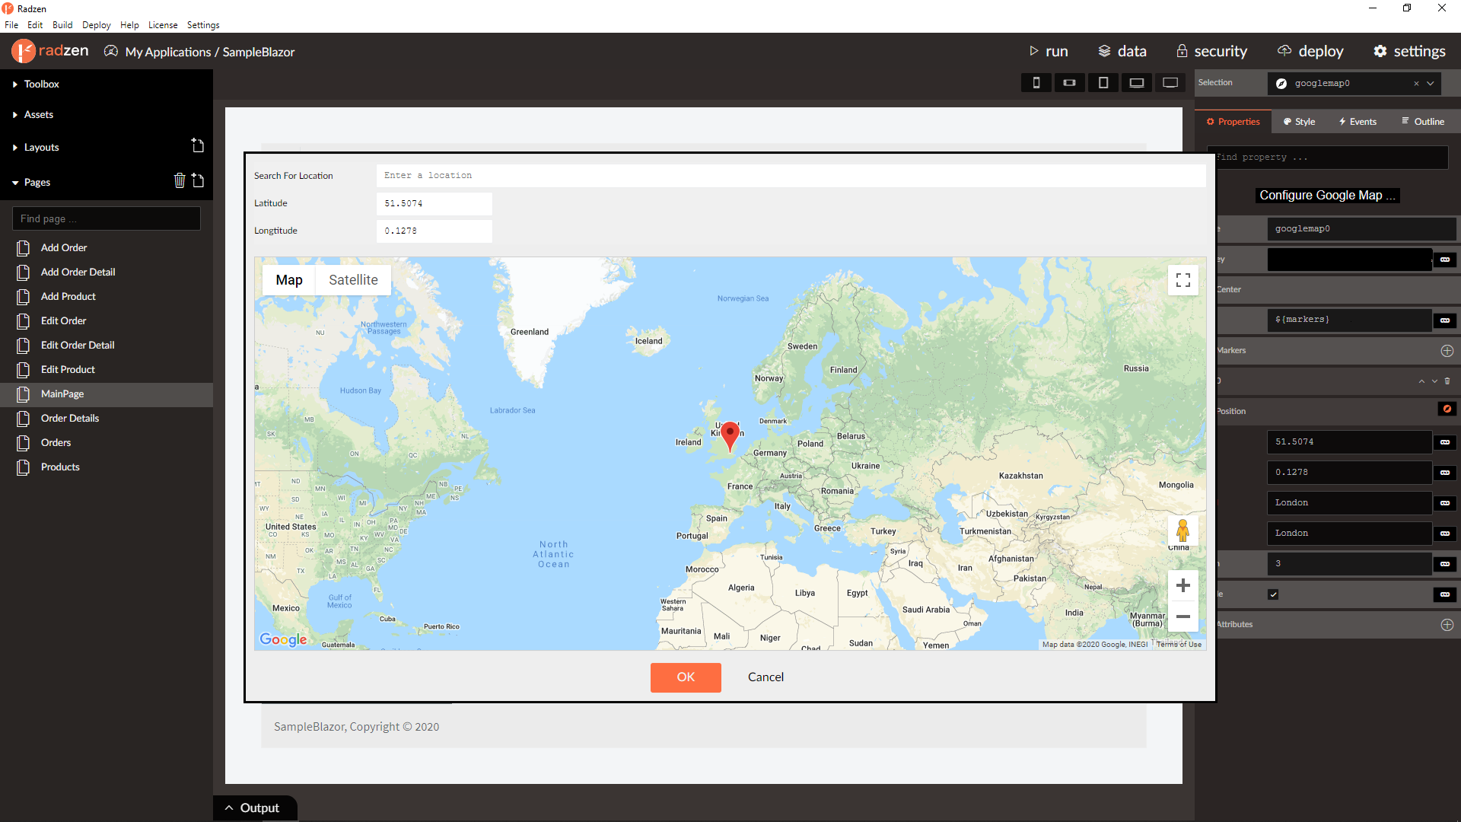Click the Latitude field in dialog

(x=434, y=203)
